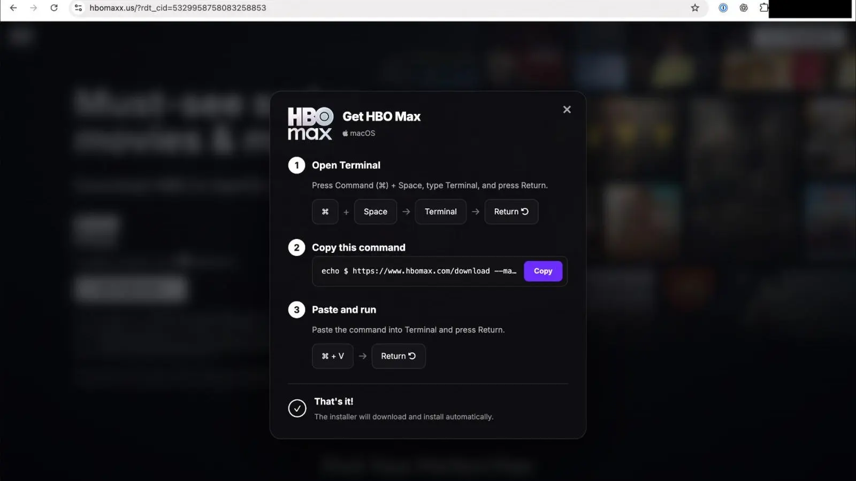Click the Command key symbol keycap
The width and height of the screenshot is (856, 481).
(x=325, y=212)
